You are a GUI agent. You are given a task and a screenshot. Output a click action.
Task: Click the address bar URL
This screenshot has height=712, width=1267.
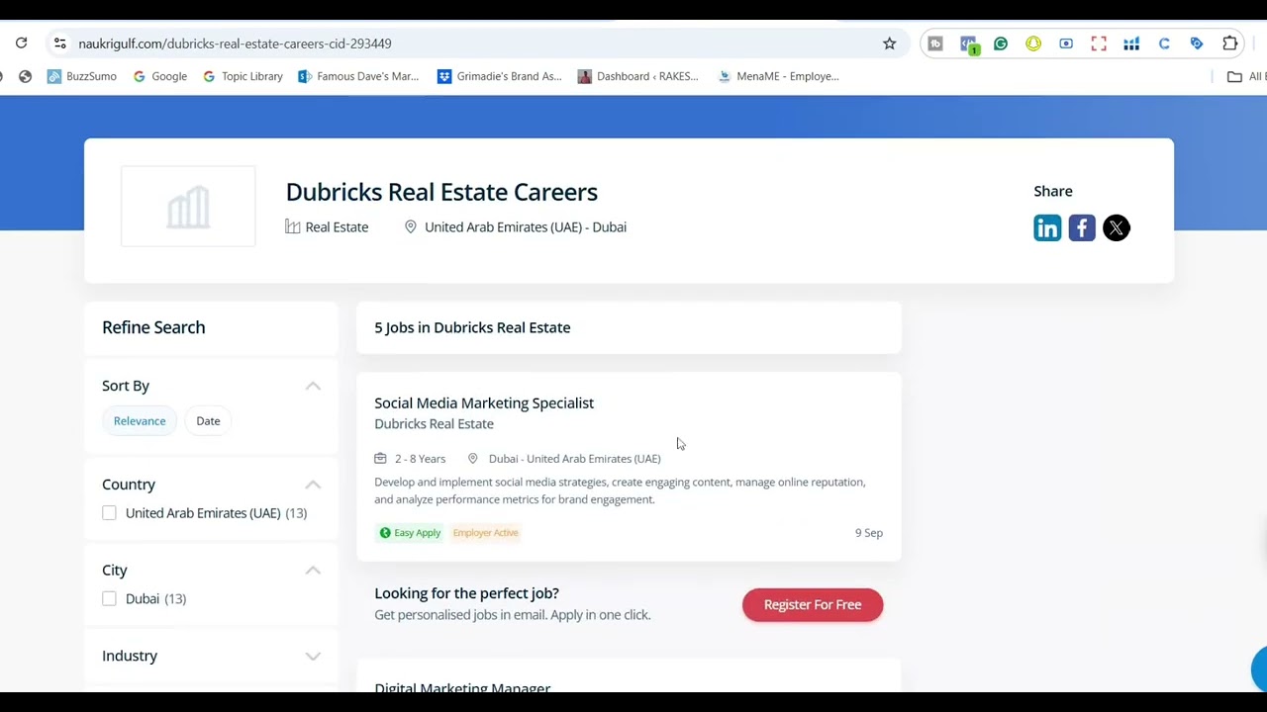(x=235, y=44)
